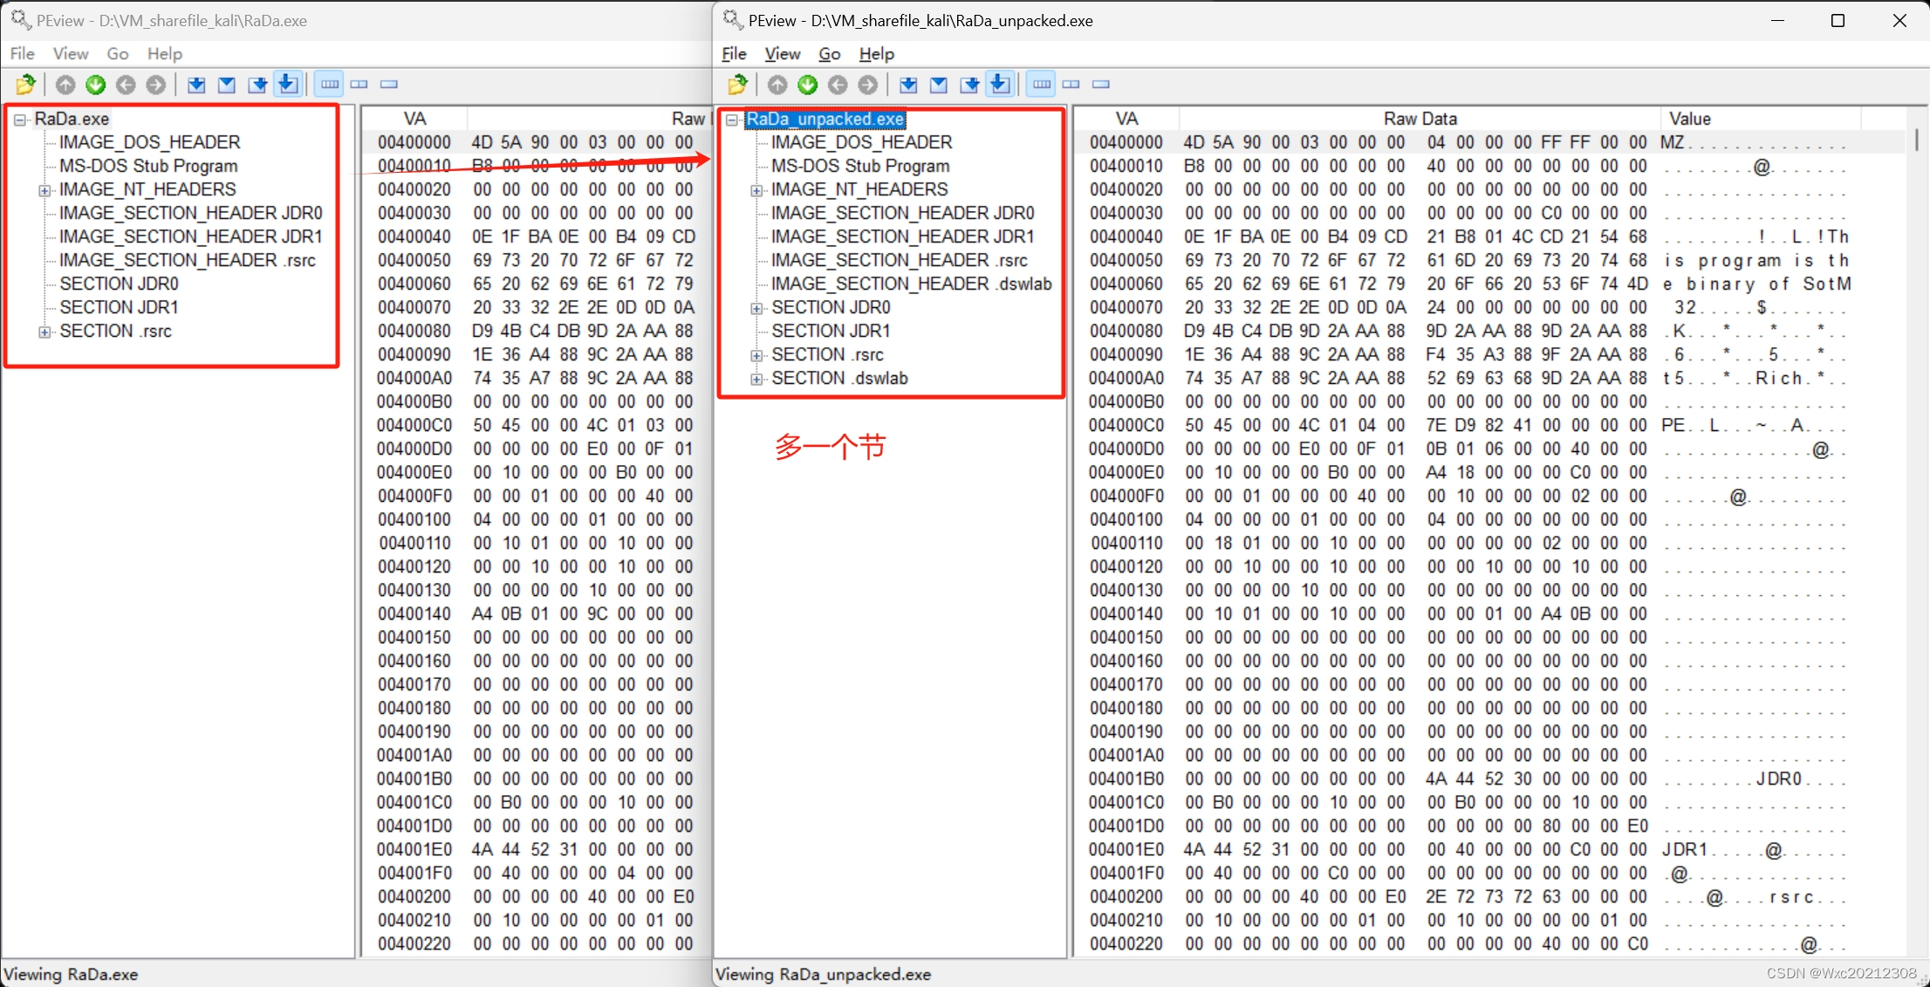Select IMAGE_DOS_HEADER in RaDa.exe tree
Image resolution: width=1930 pixels, height=987 pixels.
(x=150, y=142)
